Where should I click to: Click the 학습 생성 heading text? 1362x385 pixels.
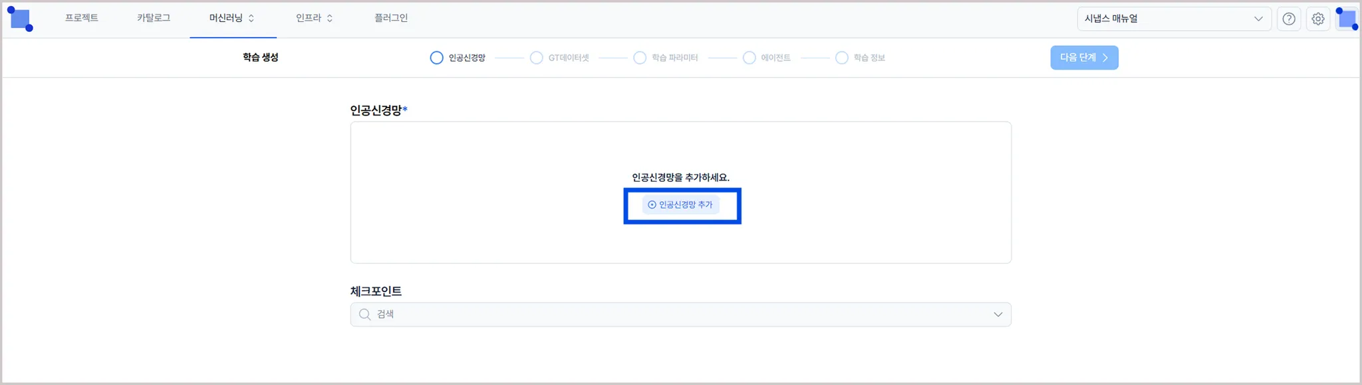[260, 58]
